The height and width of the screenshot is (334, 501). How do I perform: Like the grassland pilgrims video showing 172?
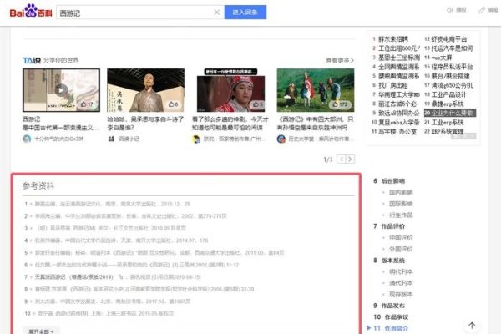[x=340, y=104]
